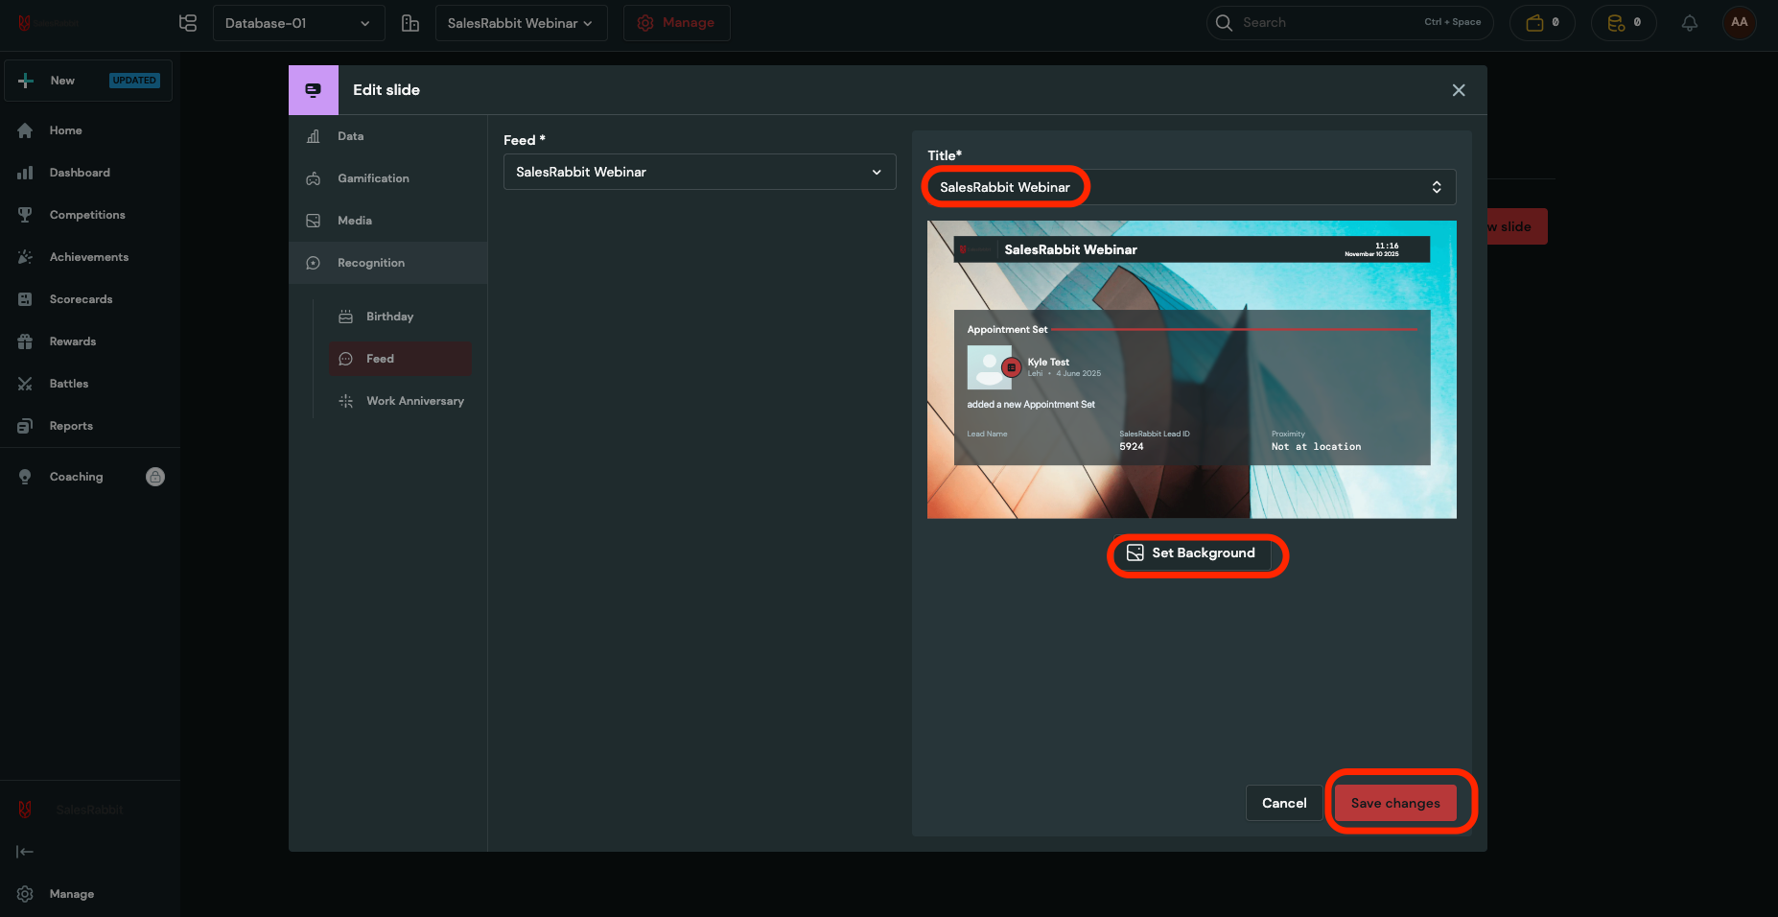Screen dimensions: 1778x917
Task: Click Save changes button
Action: coord(1394,803)
